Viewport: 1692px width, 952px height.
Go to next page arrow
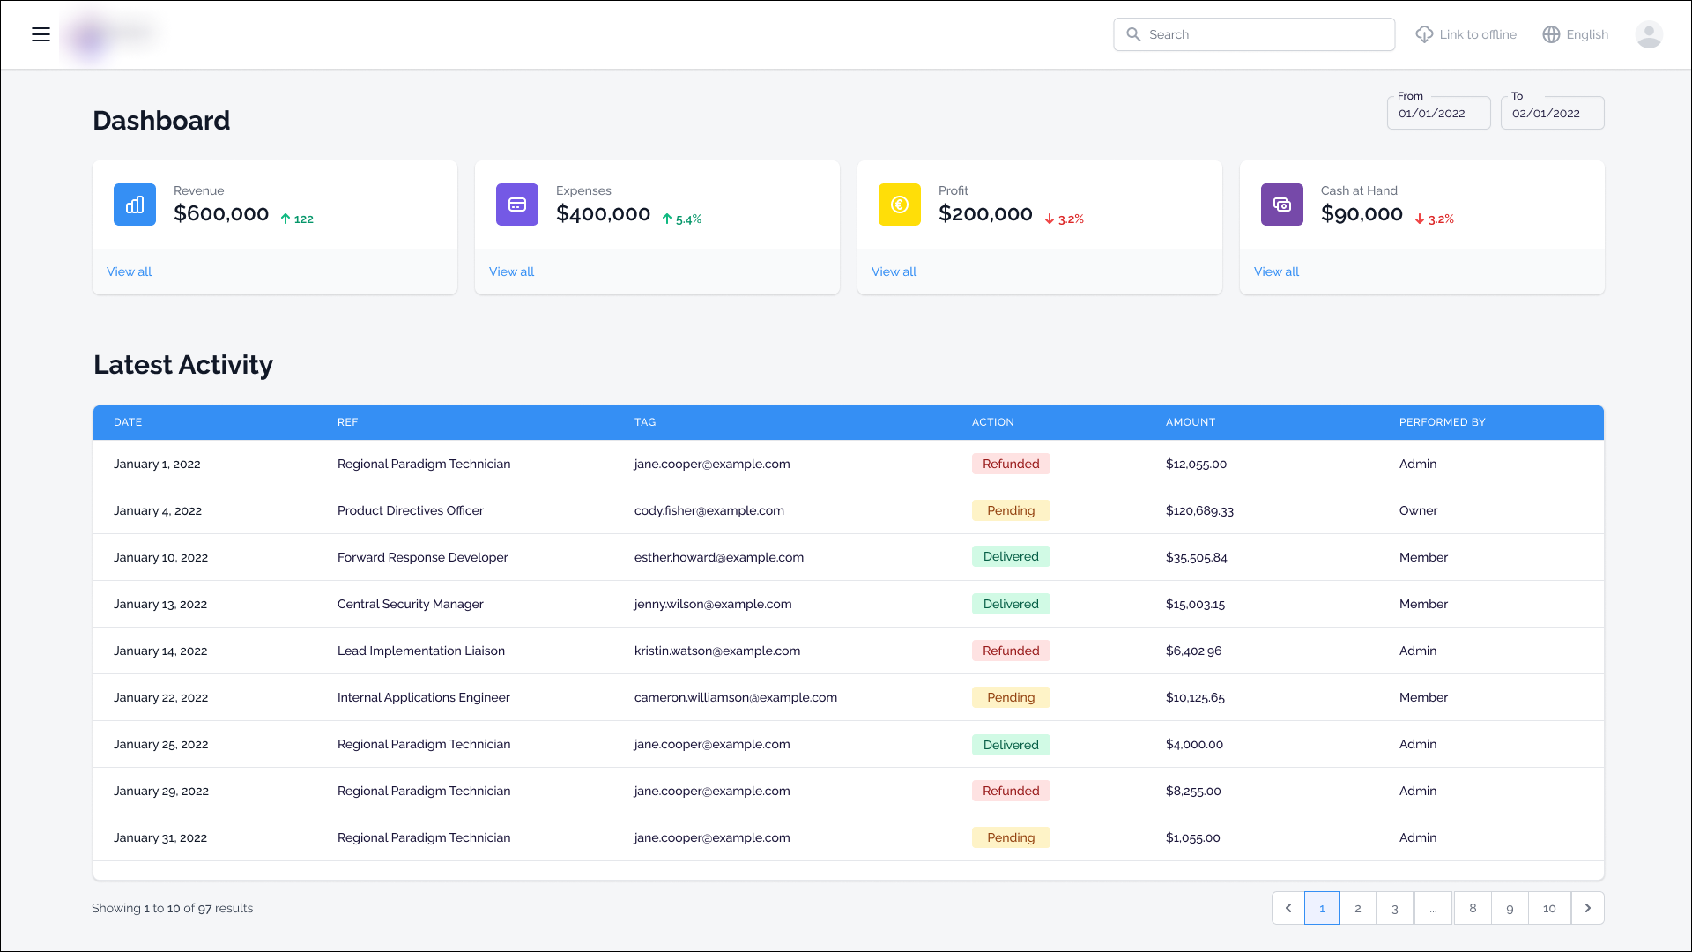[1588, 908]
